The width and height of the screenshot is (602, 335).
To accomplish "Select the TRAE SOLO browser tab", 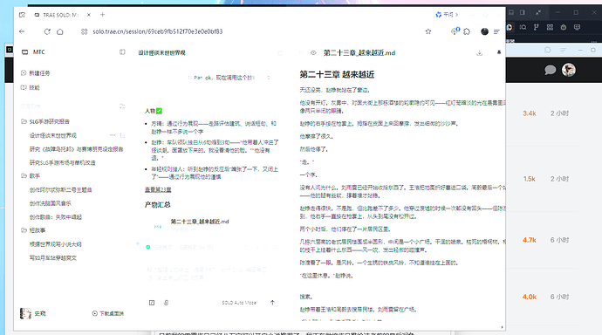I will click(x=58, y=15).
